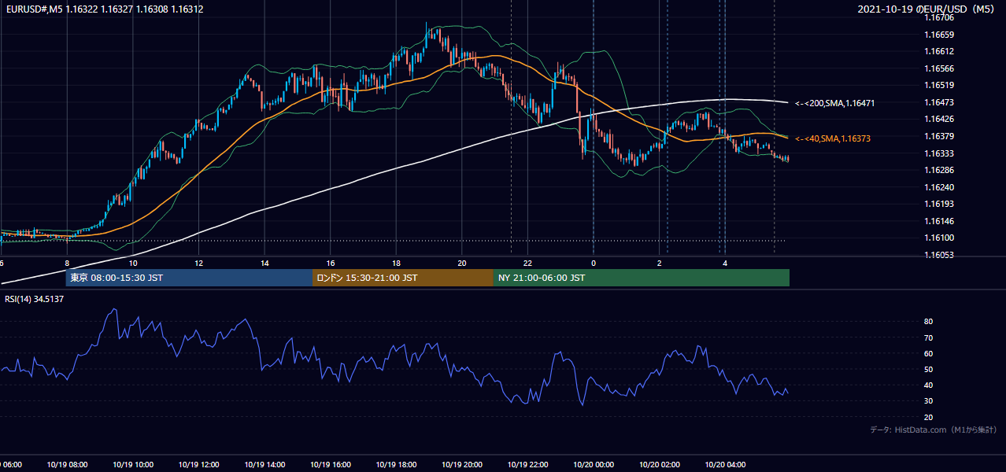Click price axis value 1.16426
Screen dimensions: 1006x472
[938, 120]
